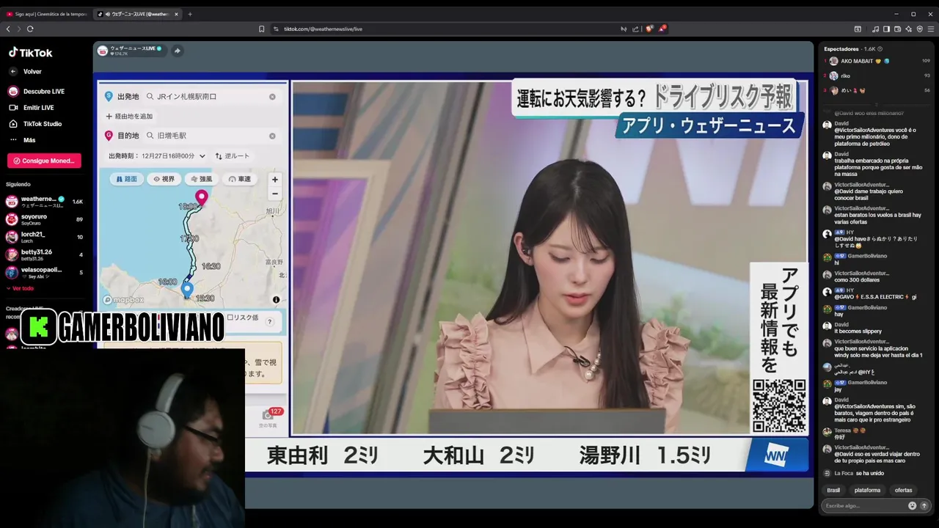Viewport: 939px width, 528px height.
Task: Select the 車速 map layer tab
Action: click(240, 179)
